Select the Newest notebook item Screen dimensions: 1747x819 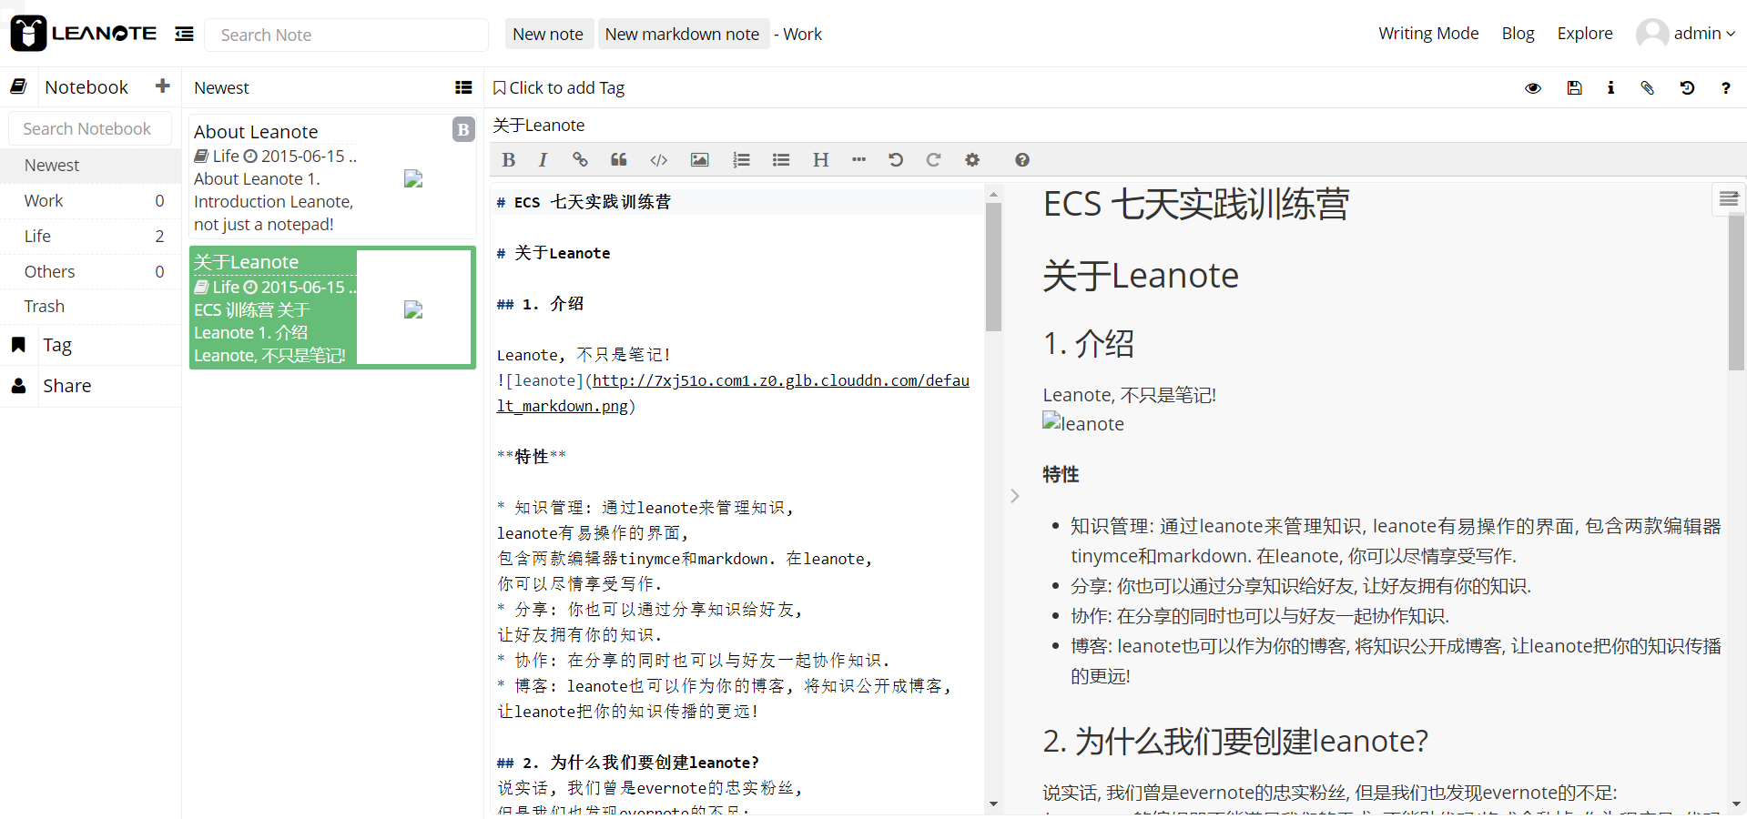coord(90,165)
